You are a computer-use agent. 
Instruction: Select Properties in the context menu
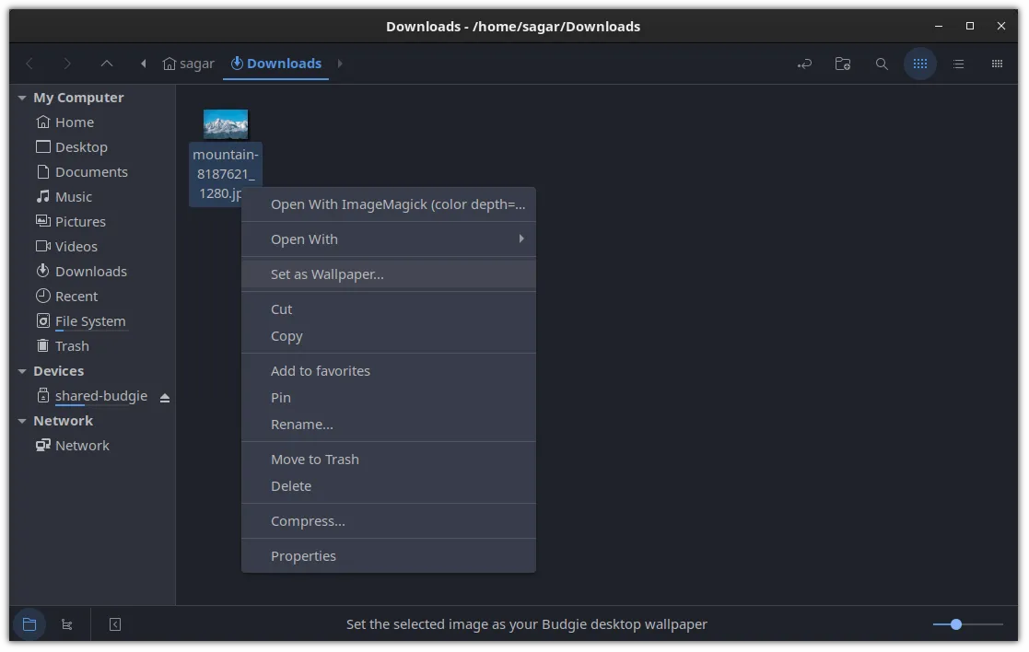click(303, 556)
